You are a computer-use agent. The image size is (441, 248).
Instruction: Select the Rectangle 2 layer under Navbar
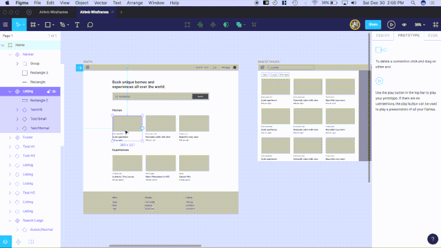[39, 73]
